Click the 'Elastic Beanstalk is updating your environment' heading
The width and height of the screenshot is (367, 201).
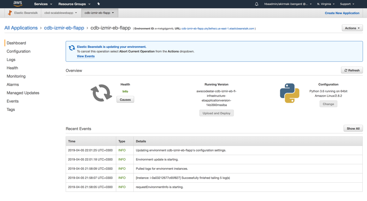[112, 47]
